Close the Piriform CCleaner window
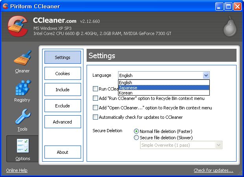Viewport: 244px width, 177px height. [x=237, y=7]
